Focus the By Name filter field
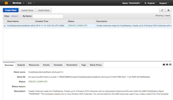 pyautogui.click(x=48, y=16)
